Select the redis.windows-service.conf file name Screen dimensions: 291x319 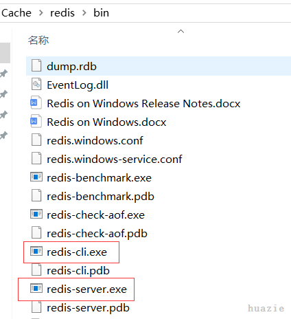click(x=115, y=159)
